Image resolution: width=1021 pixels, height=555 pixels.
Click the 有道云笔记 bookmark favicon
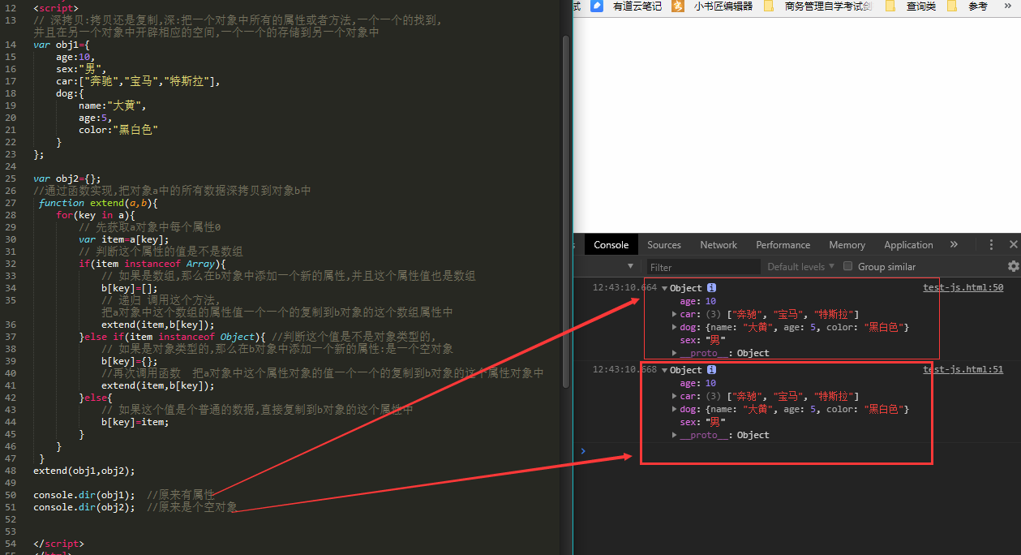click(x=598, y=6)
